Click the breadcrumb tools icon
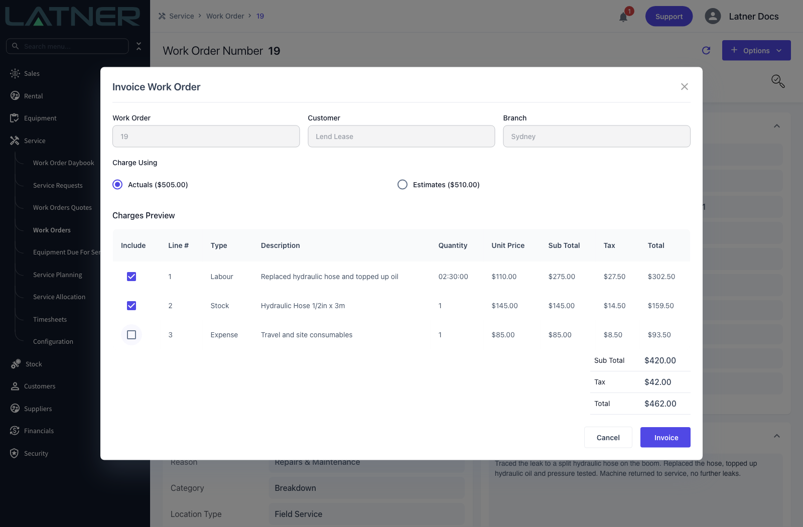The image size is (803, 527). (162, 16)
